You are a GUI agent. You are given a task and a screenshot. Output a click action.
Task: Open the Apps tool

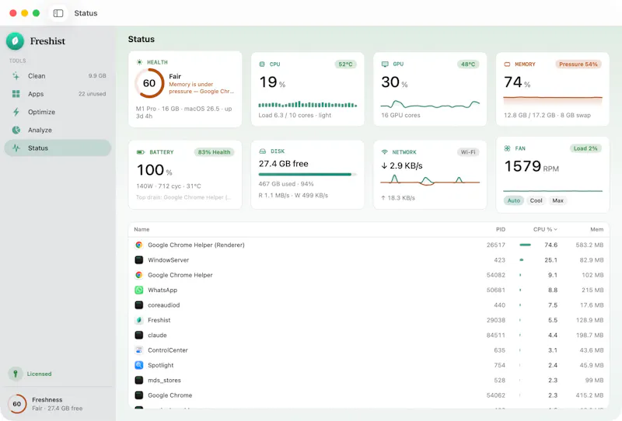coord(58,94)
